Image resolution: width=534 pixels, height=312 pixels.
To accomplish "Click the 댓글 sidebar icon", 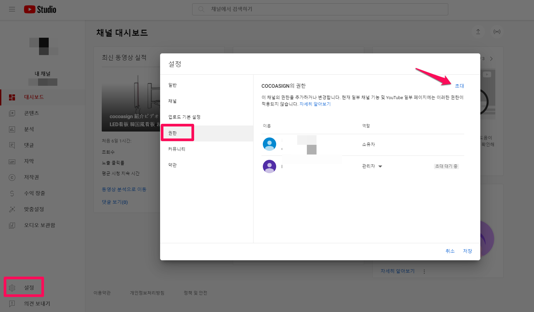I will pos(12,145).
